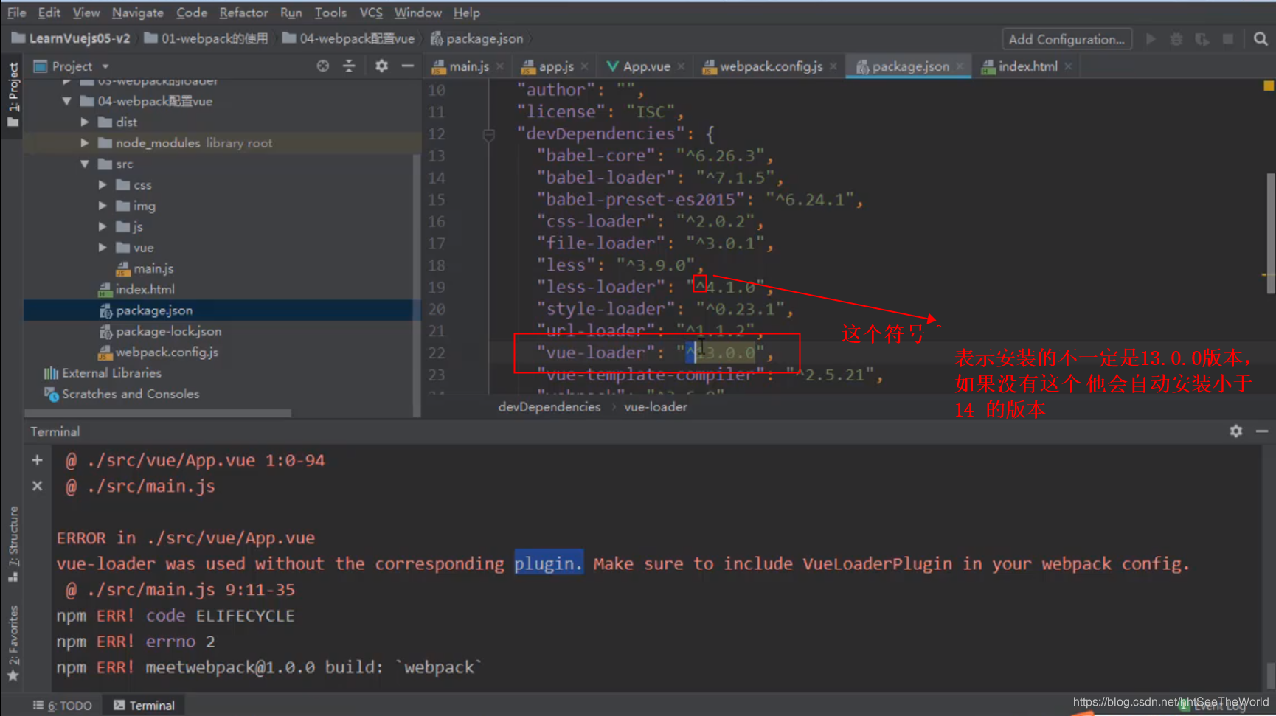The image size is (1276, 716).
Task: Toggle the Favorites side tool button
Action: (13, 643)
